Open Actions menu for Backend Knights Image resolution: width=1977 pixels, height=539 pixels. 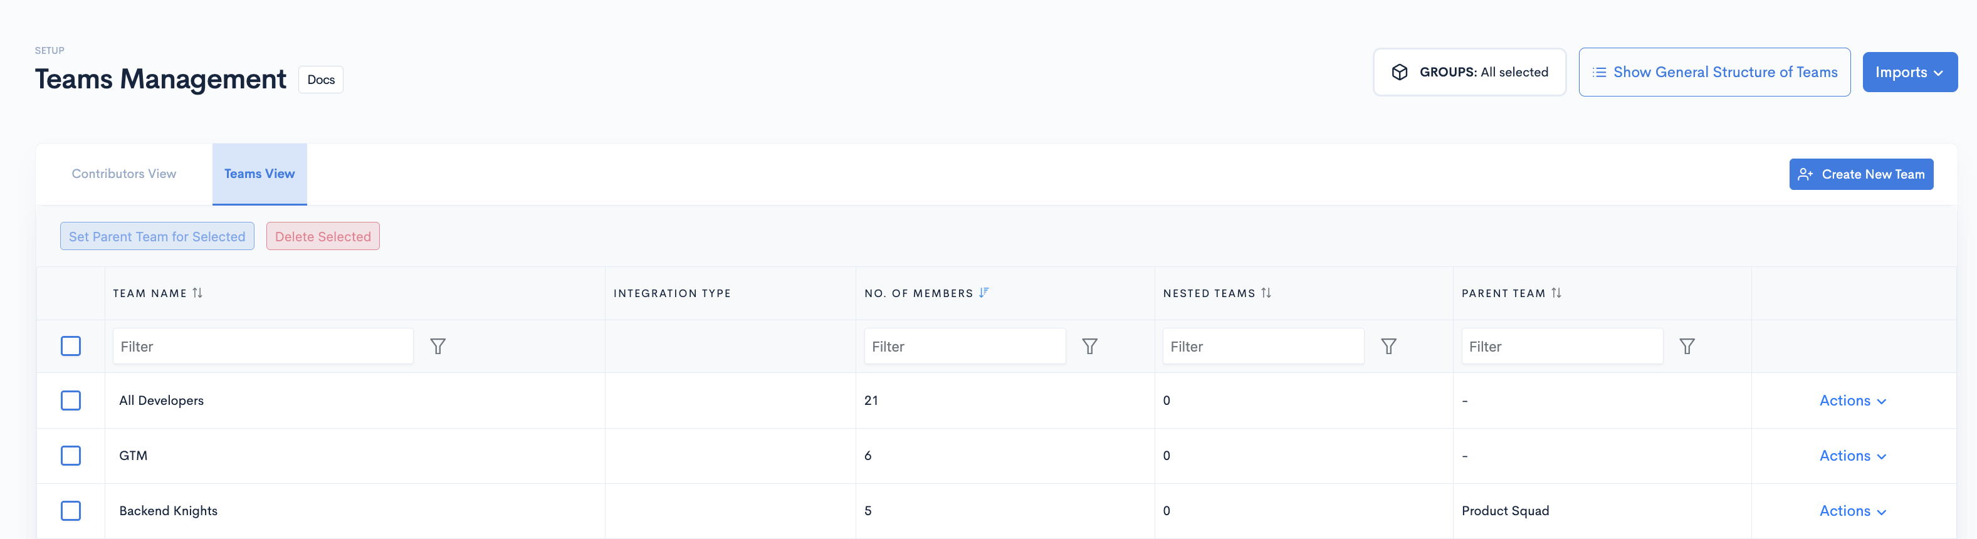click(1852, 511)
